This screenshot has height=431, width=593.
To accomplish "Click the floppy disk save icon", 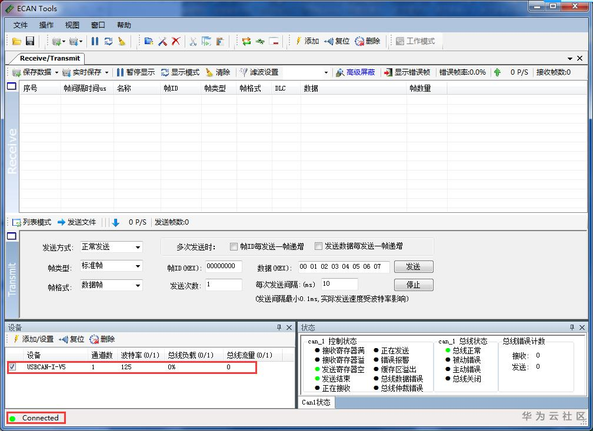I will click(x=30, y=41).
